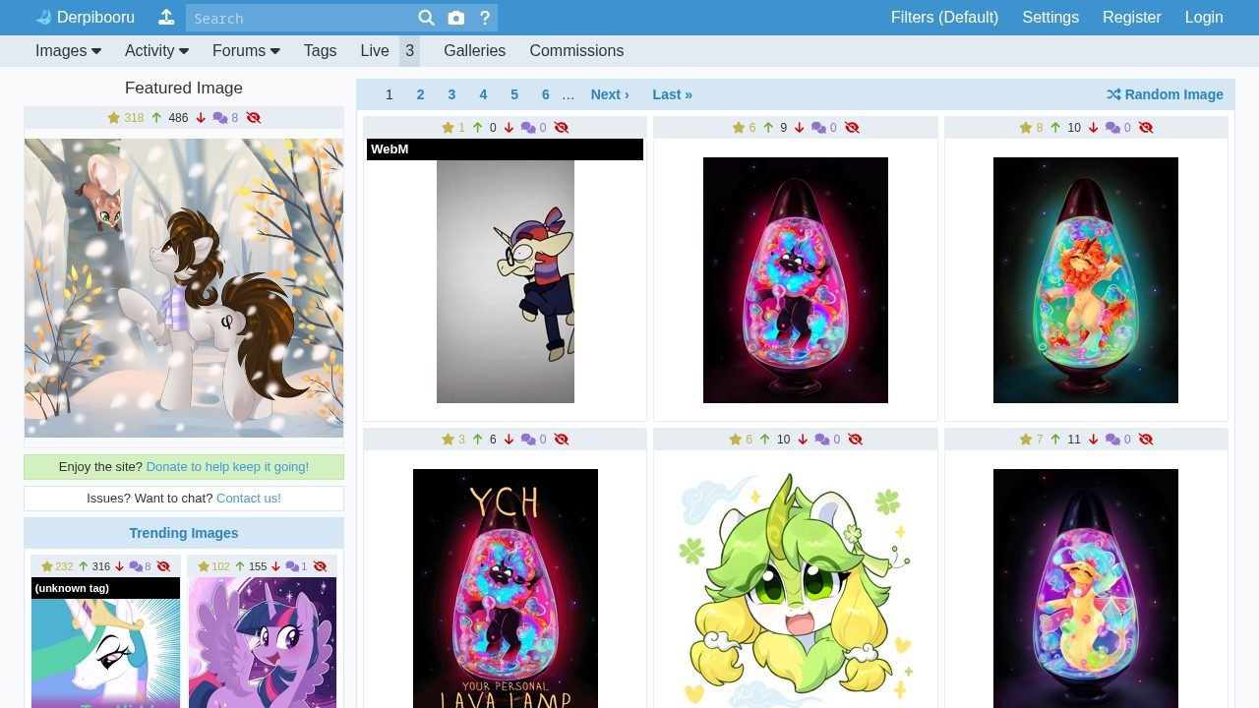Viewport: 1259px width, 708px height.
Task: Upvote the image showing 11 upvotes
Action: (1055, 440)
